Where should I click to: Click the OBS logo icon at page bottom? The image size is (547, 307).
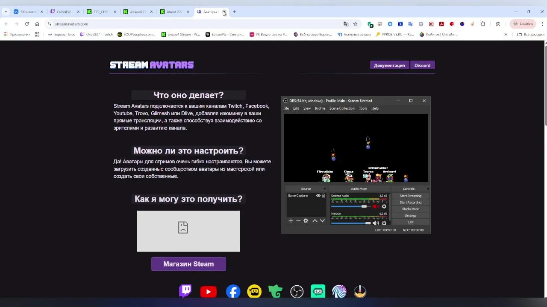(x=297, y=292)
